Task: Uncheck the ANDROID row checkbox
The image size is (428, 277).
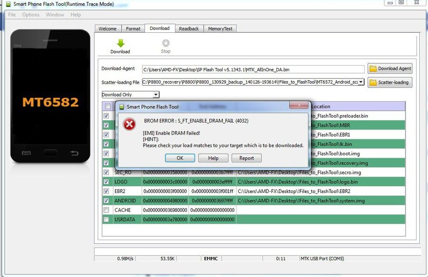Action: [106, 201]
